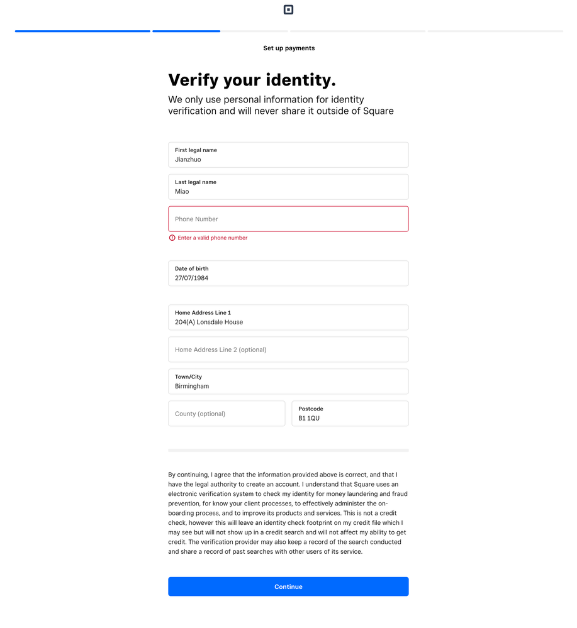Click the Square logo at the top
The height and width of the screenshot is (628, 577).
tap(288, 9)
